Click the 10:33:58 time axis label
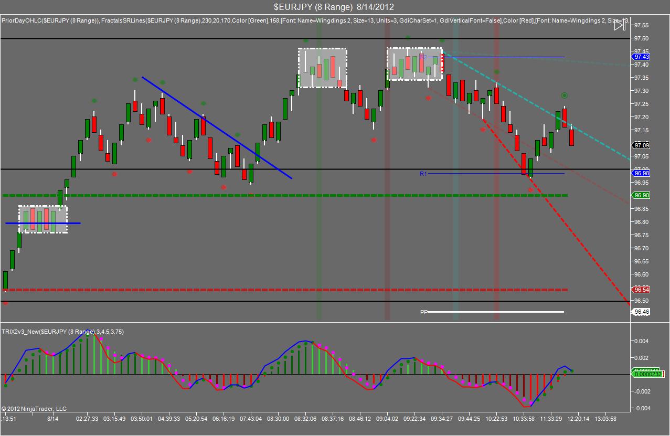 pyautogui.click(x=524, y=419)
